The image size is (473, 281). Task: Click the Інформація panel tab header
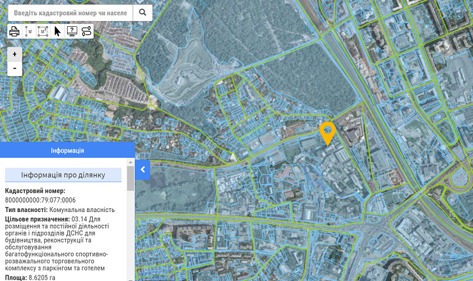(67, 151)
